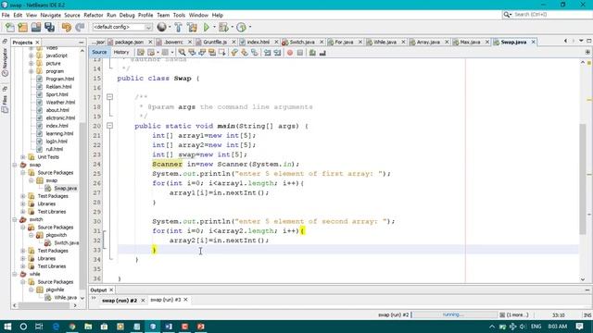Click the running progress bar in status bar
Viewport: 593px width, 333px height.
(x=454, y=314)
